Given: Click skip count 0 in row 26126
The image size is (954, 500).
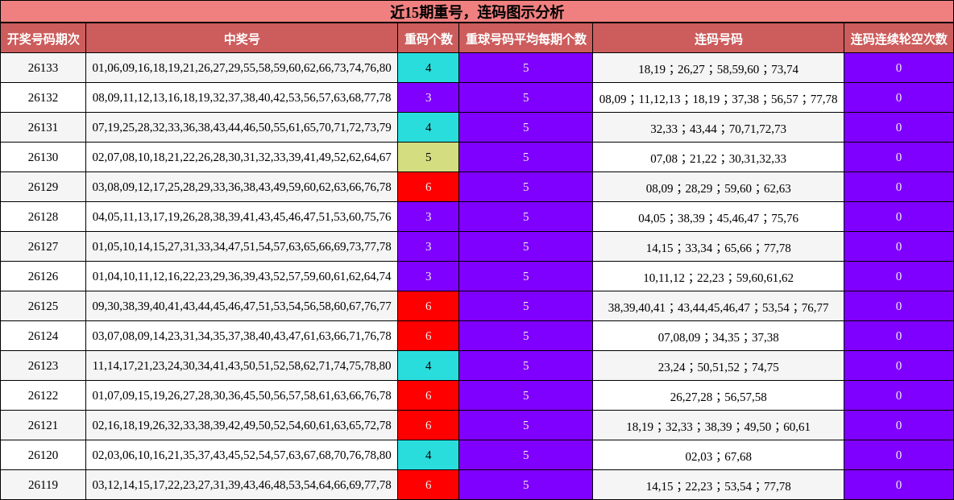Looking at the screenshot, I should [x=898, y=276].
